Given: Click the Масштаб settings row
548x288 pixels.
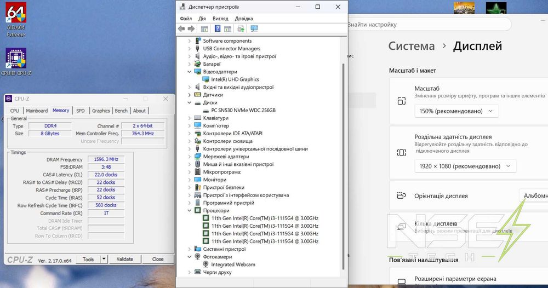Looking at the screenshot, I should (469, 101).
